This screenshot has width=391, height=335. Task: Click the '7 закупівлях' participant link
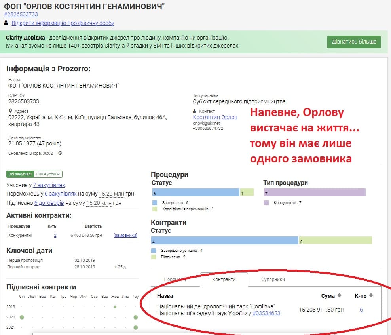point(49,185)
